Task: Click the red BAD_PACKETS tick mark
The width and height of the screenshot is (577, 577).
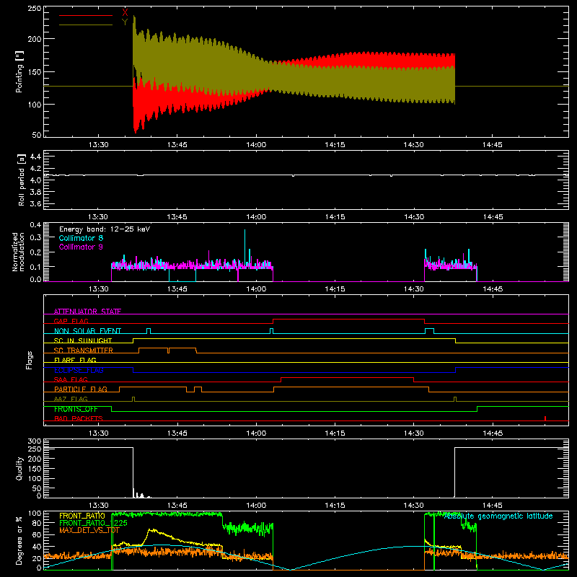Action: (x=545, y=418)
